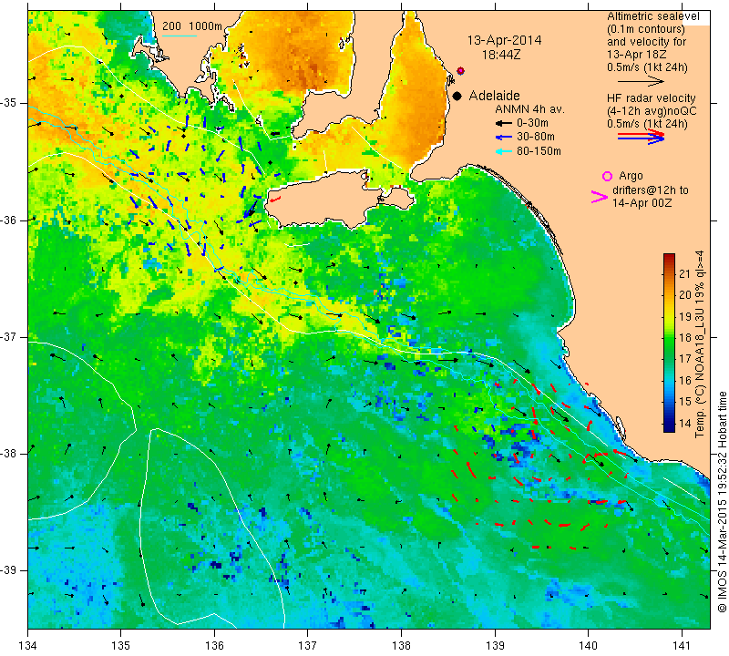Click the colour bar value 15
This screenshot has width=729, height=656.
[685, 402]
